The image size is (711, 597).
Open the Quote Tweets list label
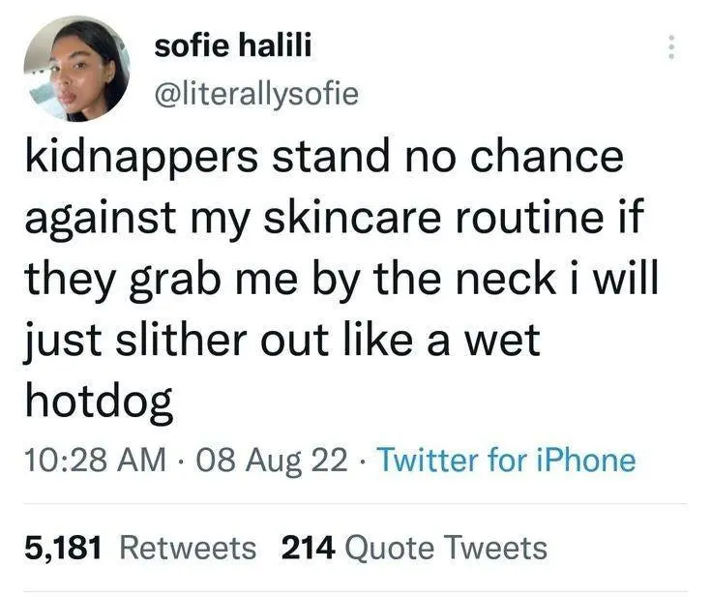click(446, 548)
